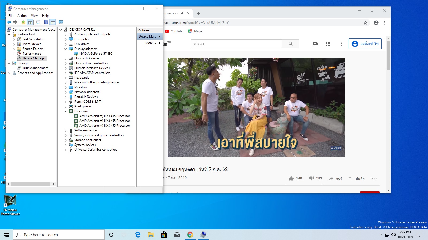428x240 pixels.
Task: Expand Audio inputs and outputs arrow
Action: [66, 34]
